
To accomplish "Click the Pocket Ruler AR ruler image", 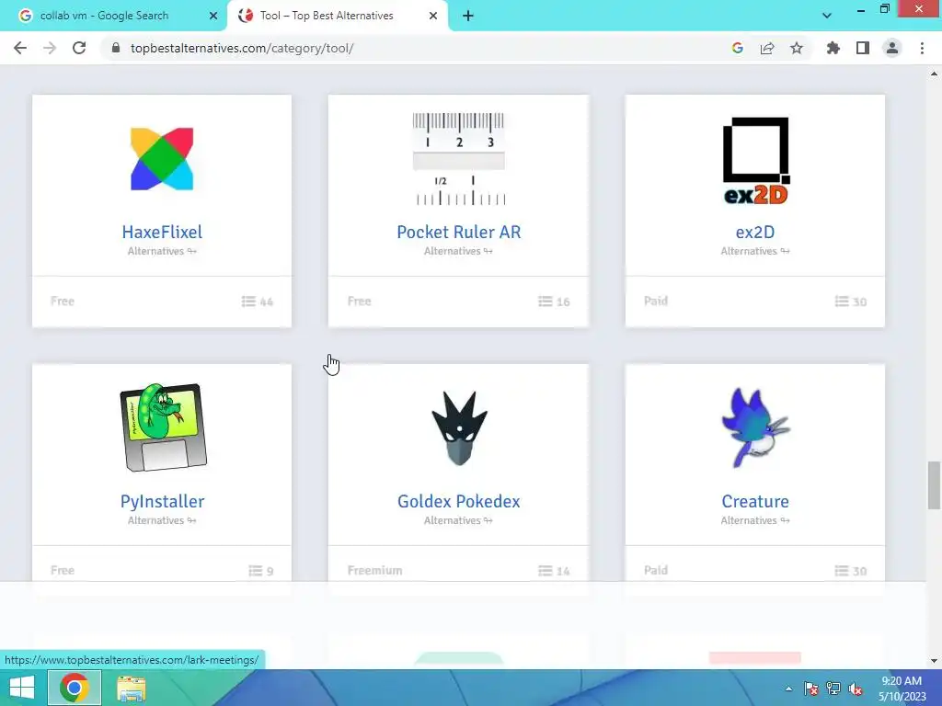I will point(459,159).
